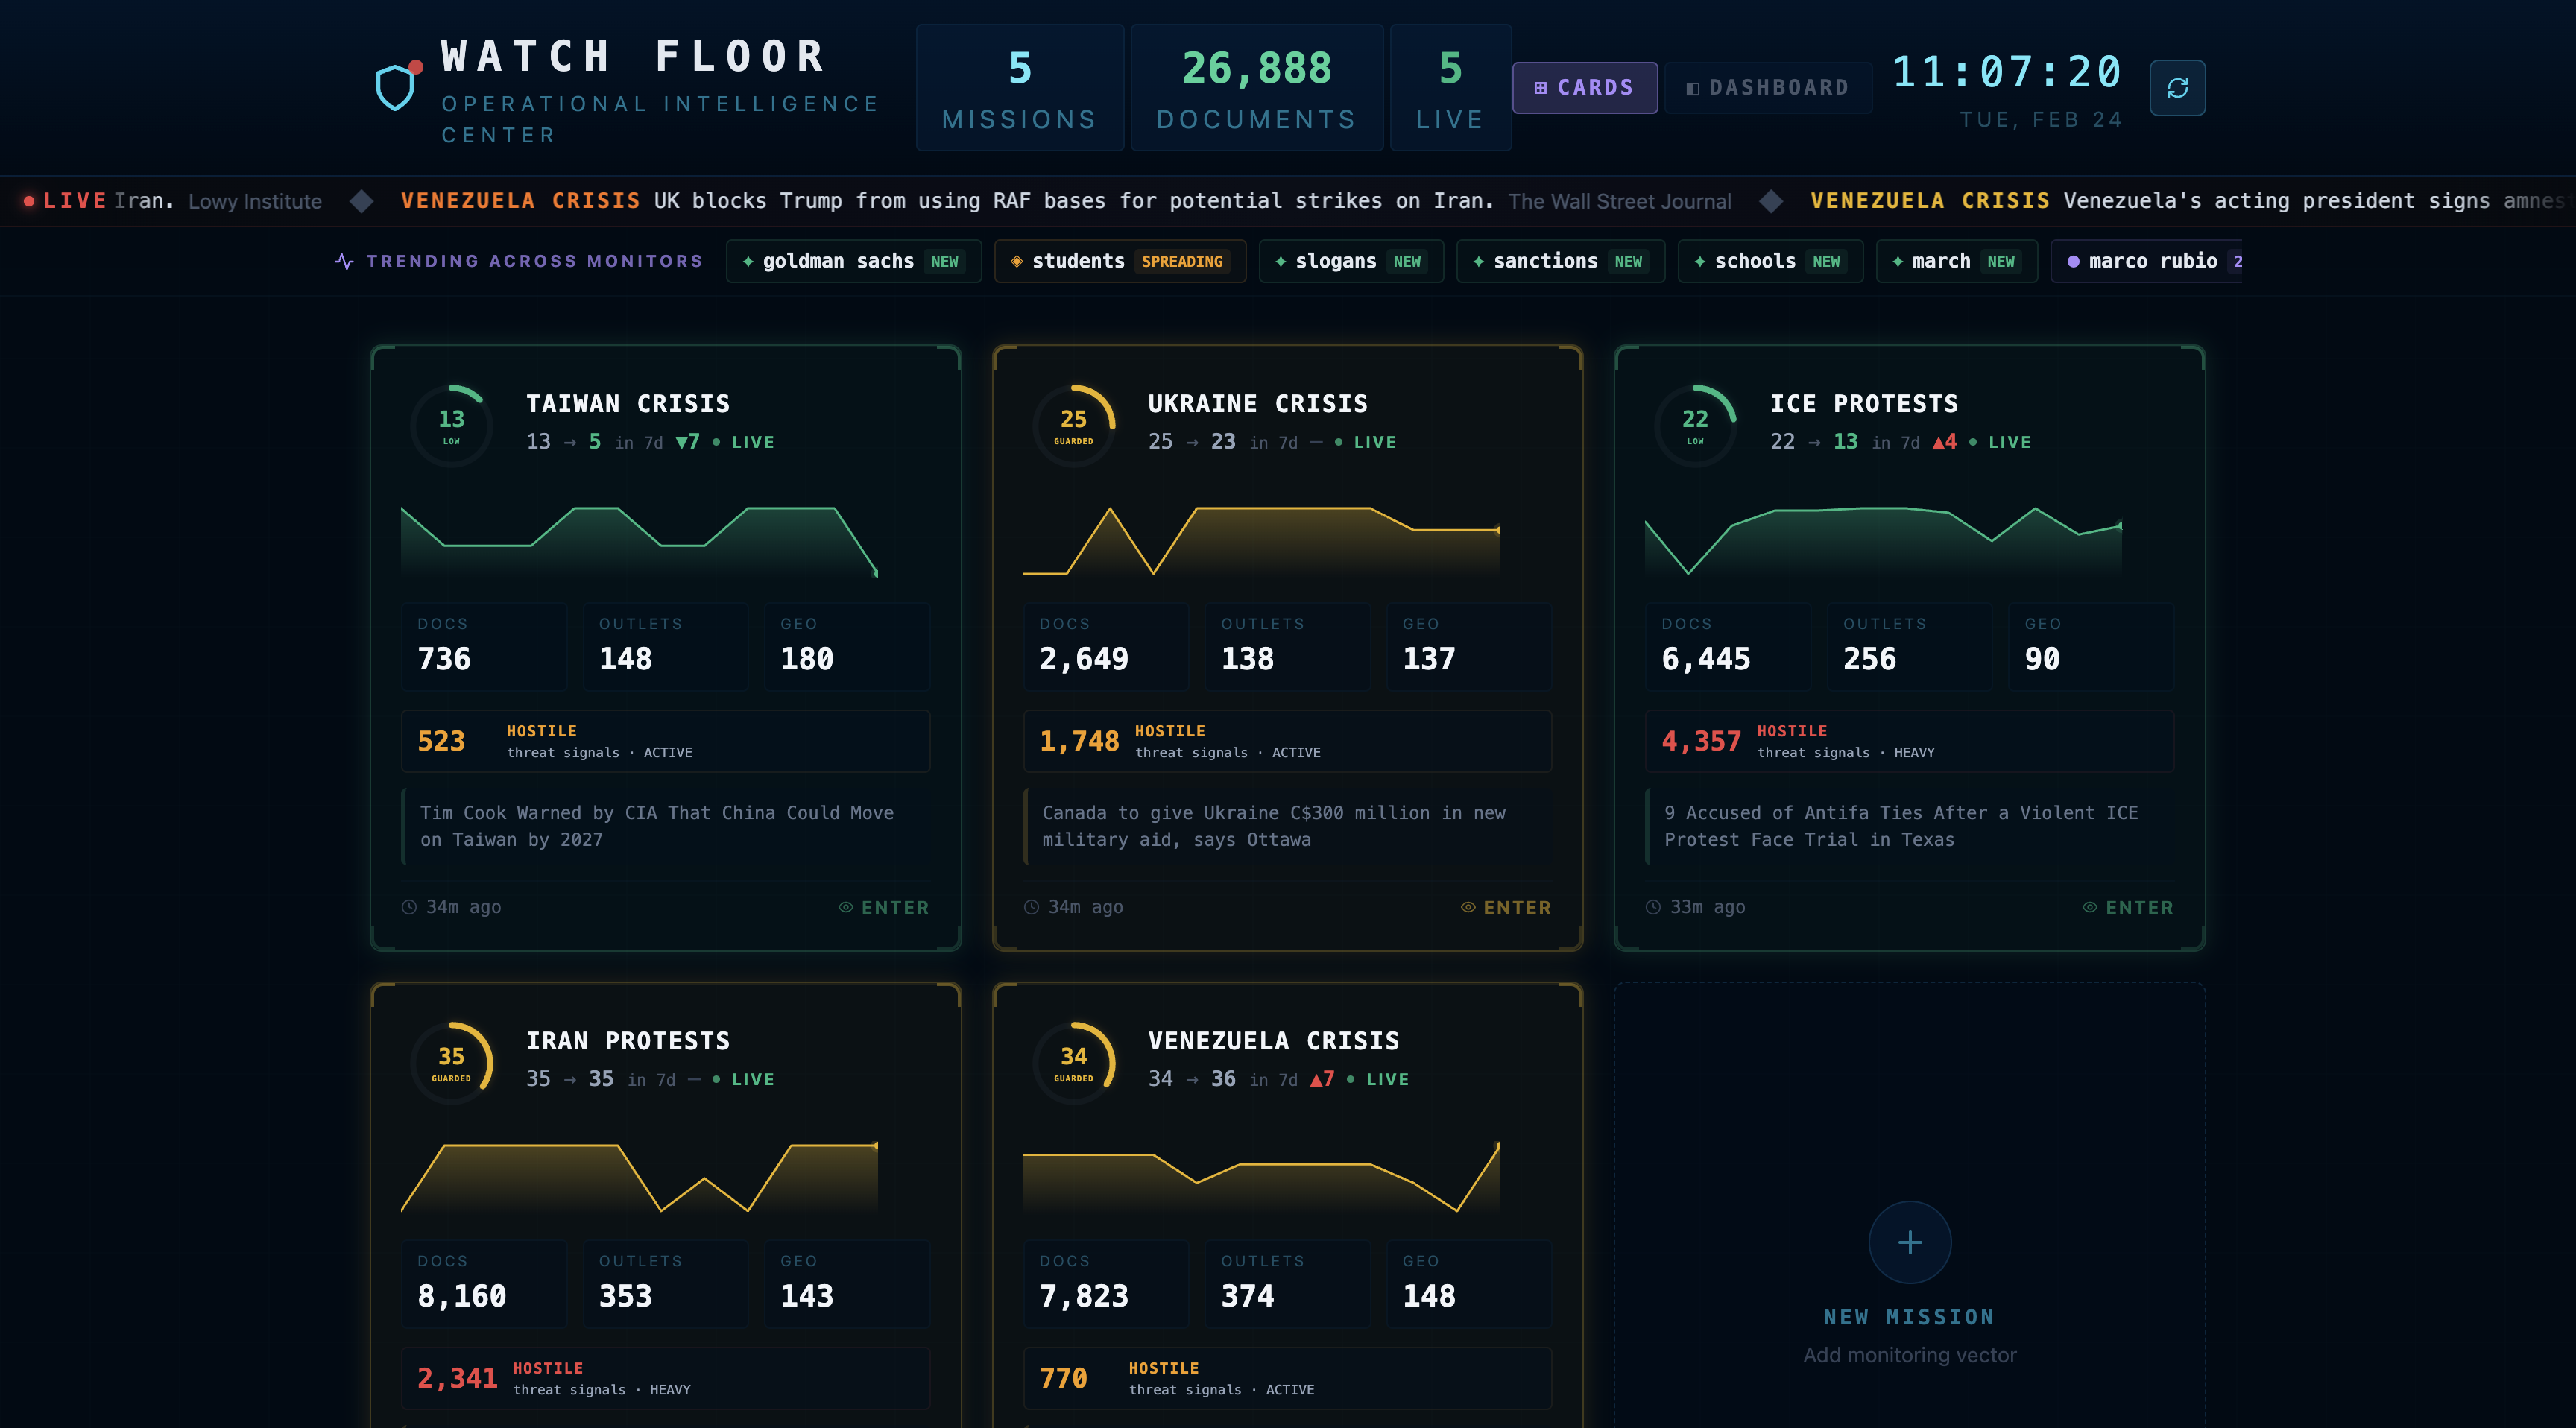Image resolution: width=2576 pixels, height=1428 pixels.
Task: Click the Iran Protests risk gauge showing 35
Action: [x=451, y=1062]
